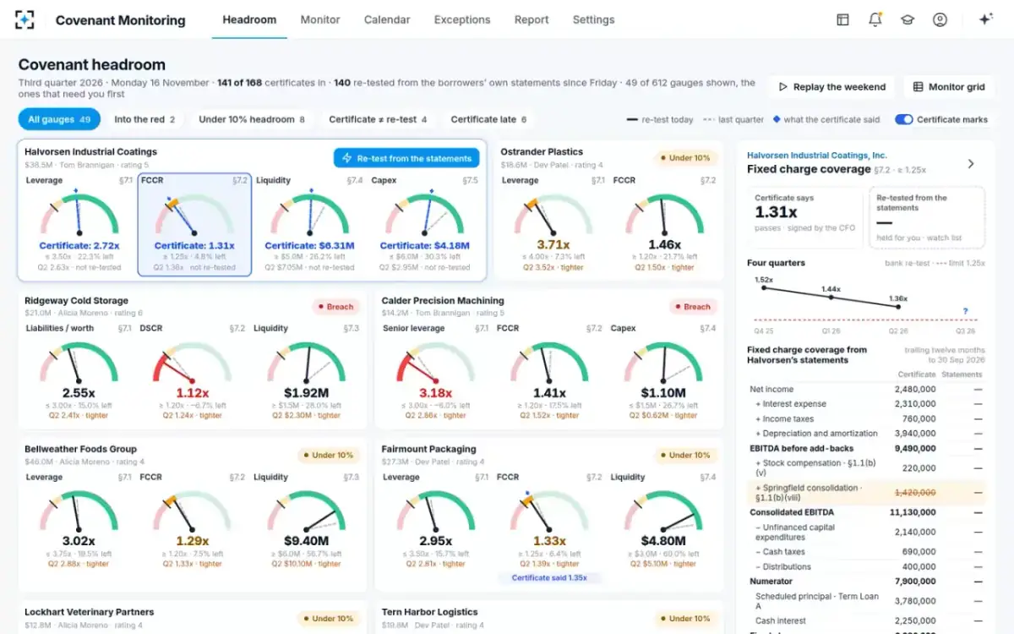Screen dimensions: 1014x634
Task: Filter by Certificate ≠ re-test 4
Action: (x=378, y=120)
